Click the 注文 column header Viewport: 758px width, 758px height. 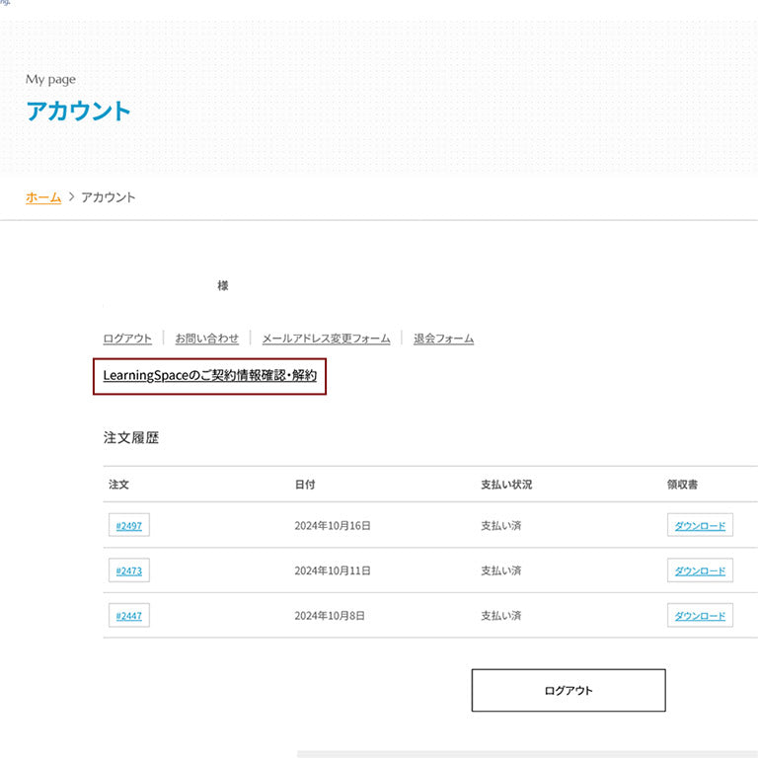[x=118, y=485]
